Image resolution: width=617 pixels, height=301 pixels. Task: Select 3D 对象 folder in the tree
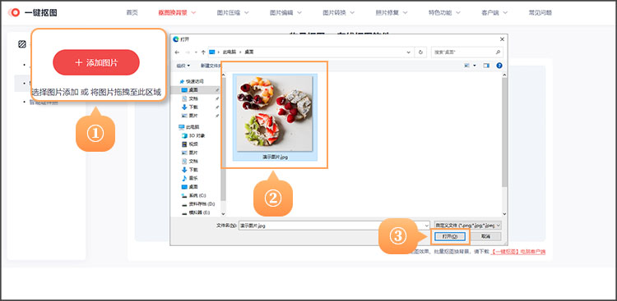pos(194,135)
